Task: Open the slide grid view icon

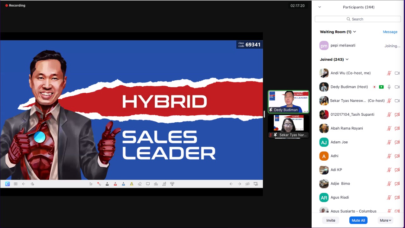Action: [x=16, y=184]
